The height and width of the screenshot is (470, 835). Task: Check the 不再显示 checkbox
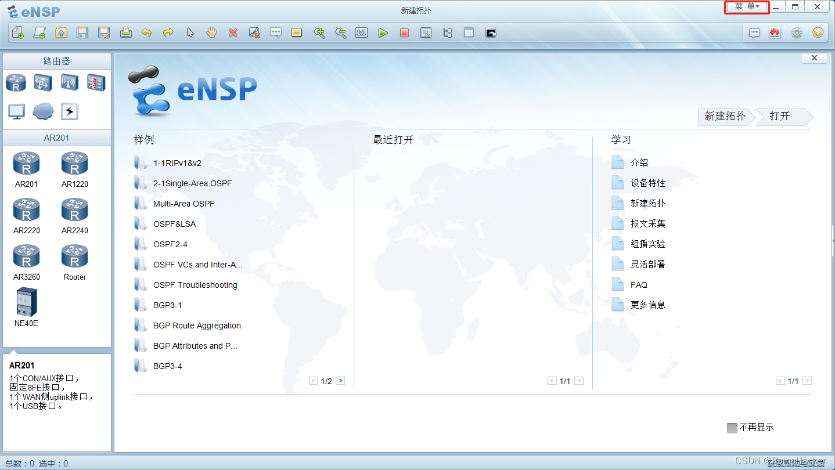(732, 427)
